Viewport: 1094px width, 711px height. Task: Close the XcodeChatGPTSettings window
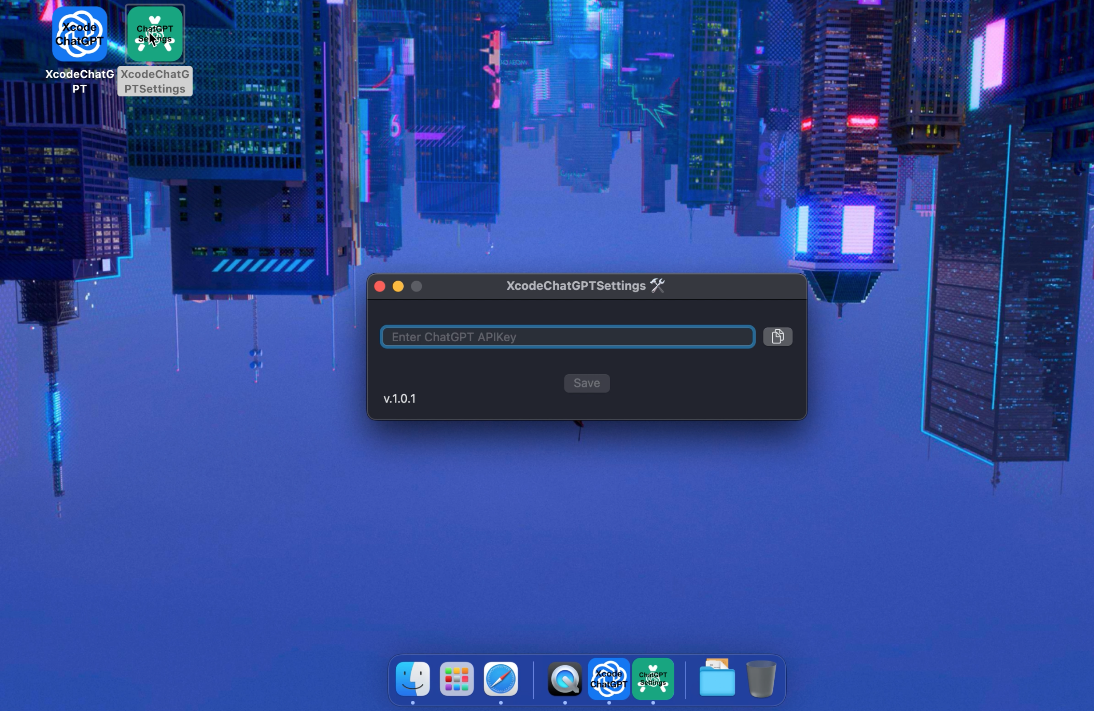point(380,287)
